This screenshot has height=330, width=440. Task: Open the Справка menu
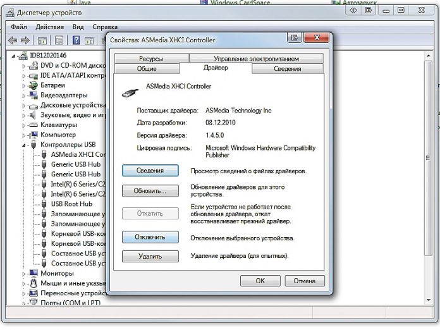105,27
